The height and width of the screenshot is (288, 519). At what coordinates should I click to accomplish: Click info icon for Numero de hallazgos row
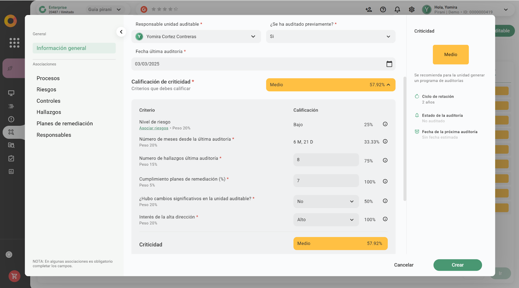(x=385, y=160)
